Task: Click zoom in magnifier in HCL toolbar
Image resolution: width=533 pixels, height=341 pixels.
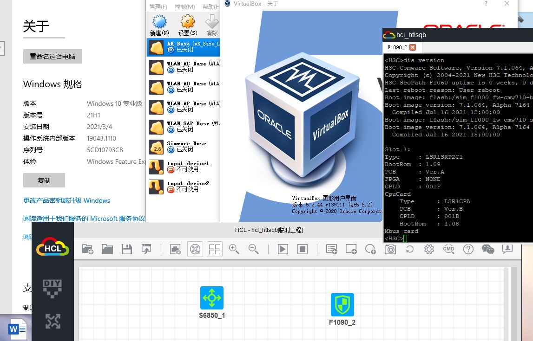Action: tap(234, 249)
